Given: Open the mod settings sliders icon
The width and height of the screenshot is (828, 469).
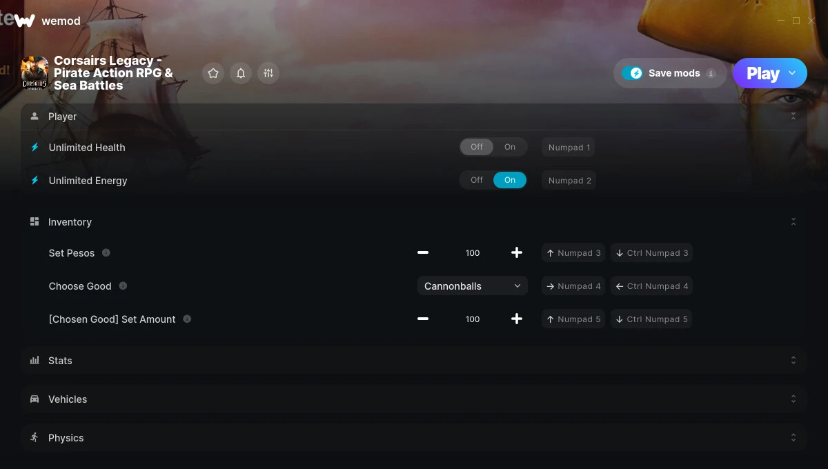Looking at the screenshot, I should (268, 73).
